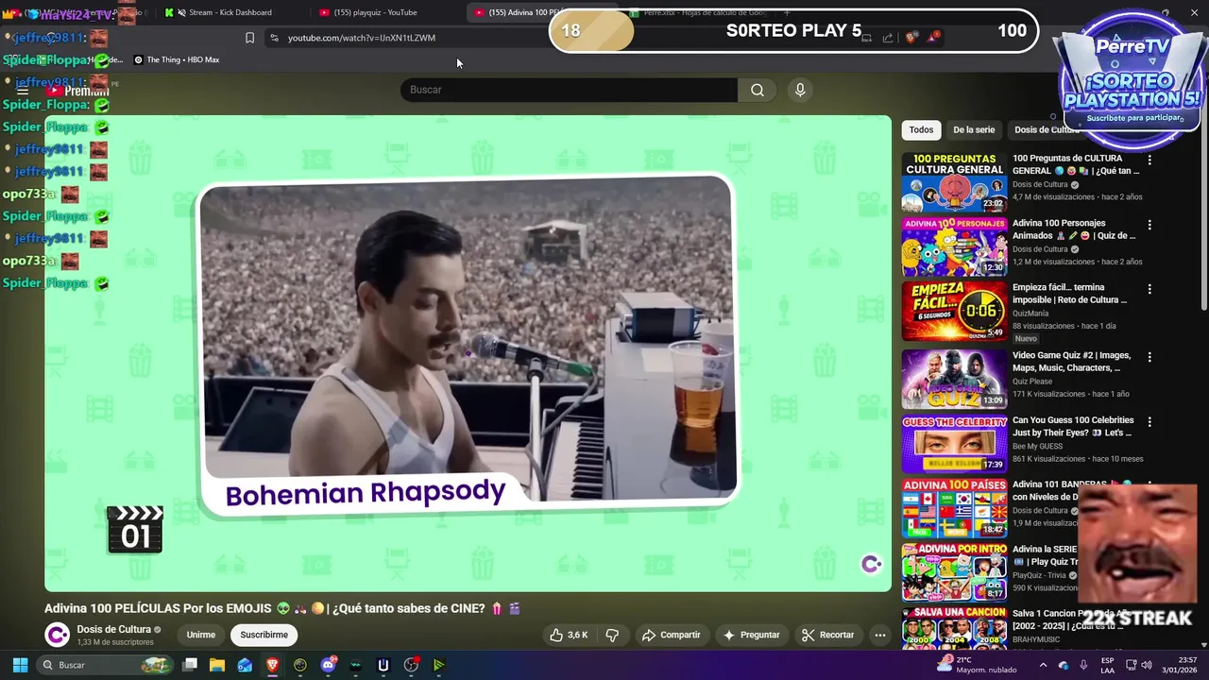1209x680 pixels.
Task: Select the De la serie filter chip
Action: [974, 129]
